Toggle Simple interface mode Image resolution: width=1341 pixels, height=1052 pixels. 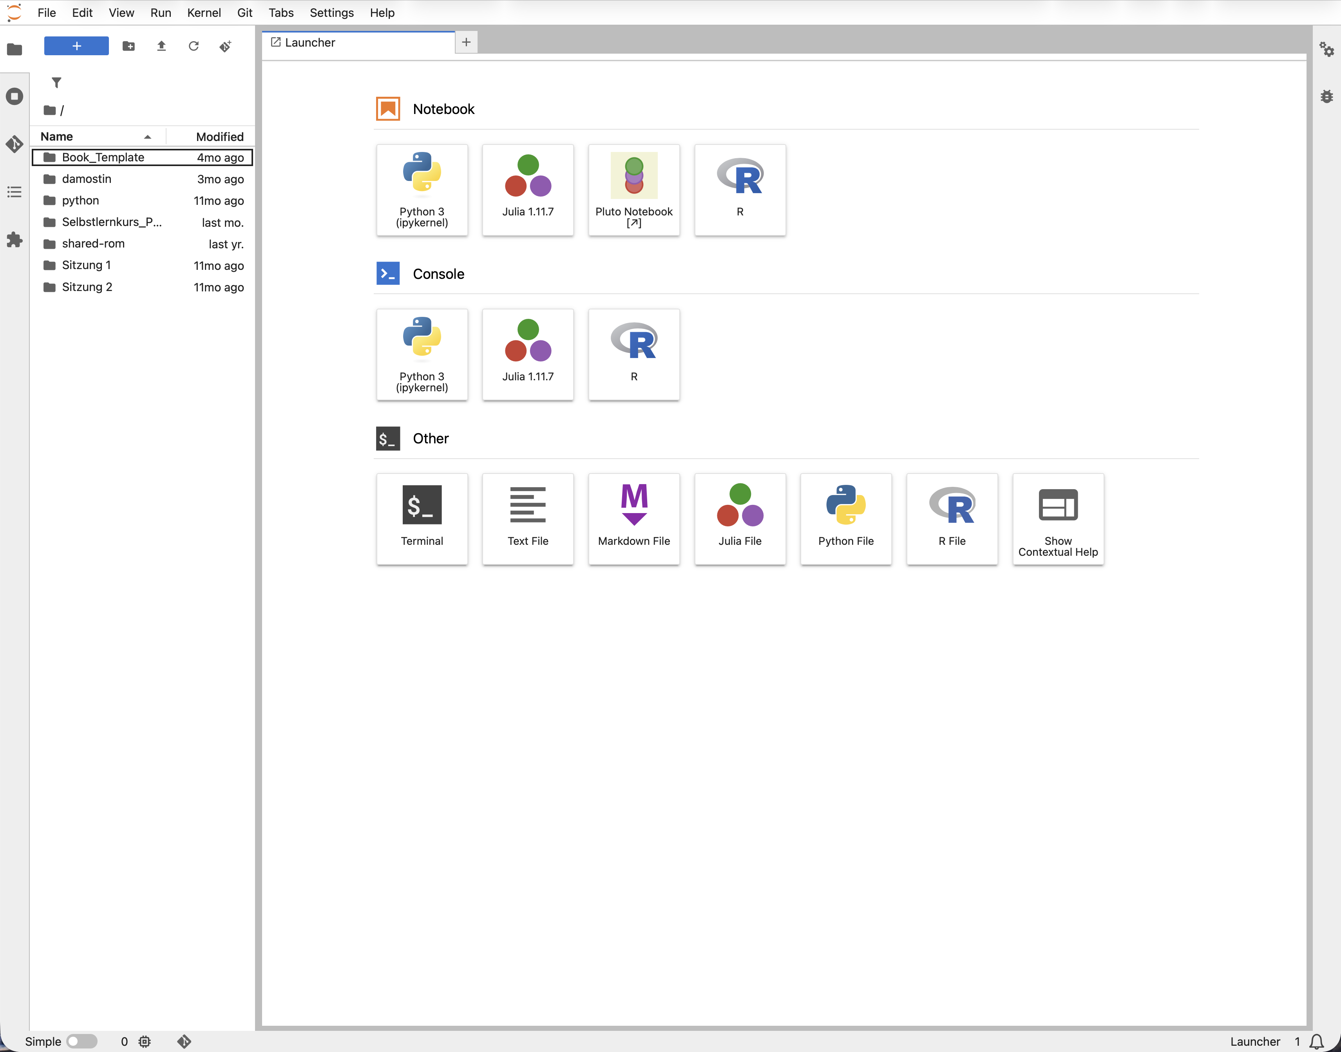point(82,1041)
